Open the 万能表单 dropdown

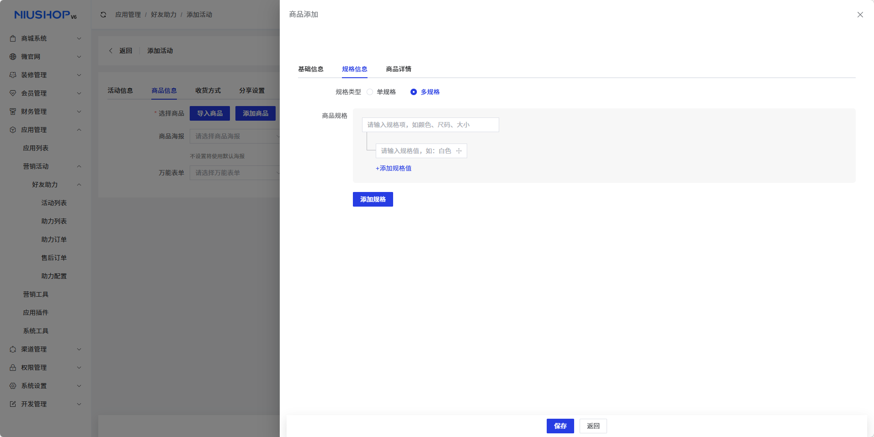[x=234, y=173]
